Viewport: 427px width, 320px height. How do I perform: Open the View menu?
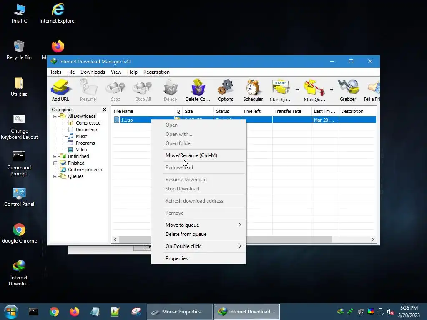[116, 72]
